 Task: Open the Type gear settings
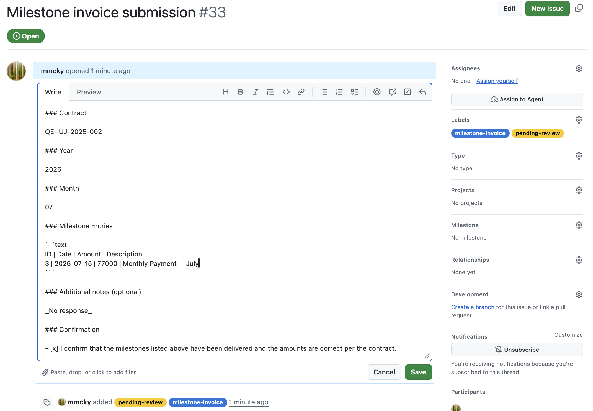click(x=579, y=156)
